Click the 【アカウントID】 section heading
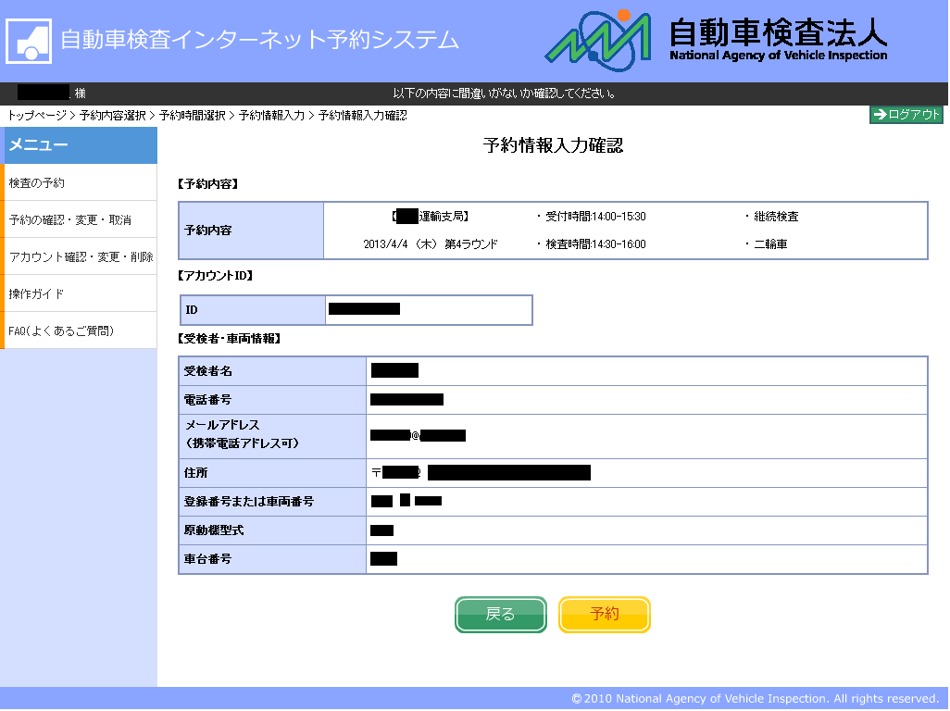The height and width of the screenshot is (711, 950). (x=215, y=276)
